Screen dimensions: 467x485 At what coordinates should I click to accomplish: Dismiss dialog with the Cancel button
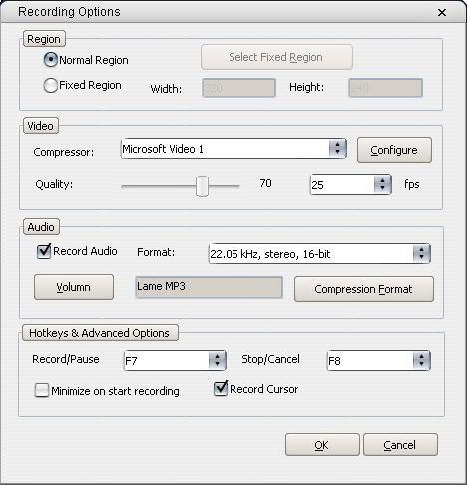[400, 445]
